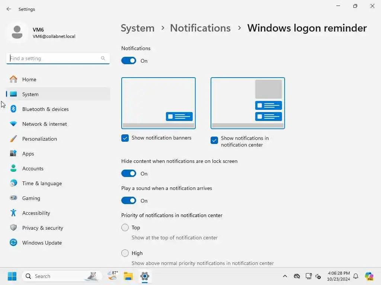Select System in the sidebar
The image size is (381, 285).
point(58,94)
